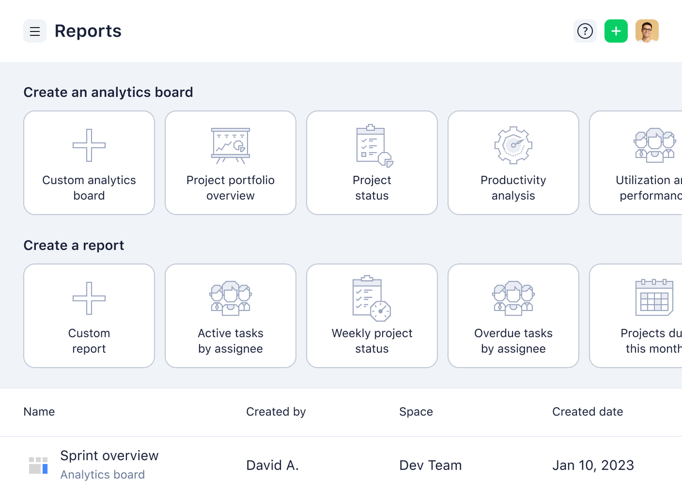Sort list by Name column header
The height and width of the screenshot is (496, 682).
39,412
